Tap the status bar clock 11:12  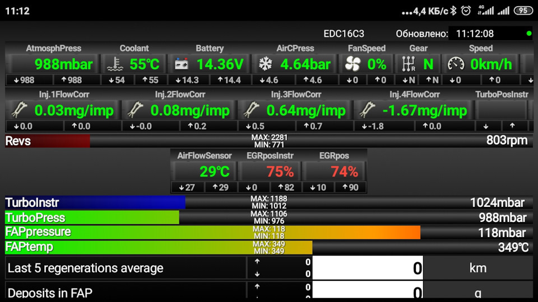(x=17, y=11)
